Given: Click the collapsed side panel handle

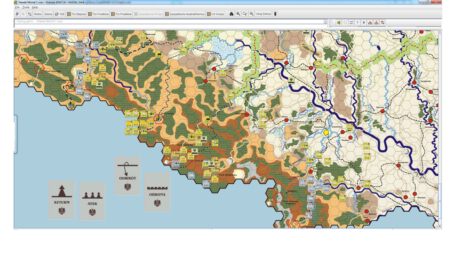Looking at the screenshot, I should [x=15, y=134].
